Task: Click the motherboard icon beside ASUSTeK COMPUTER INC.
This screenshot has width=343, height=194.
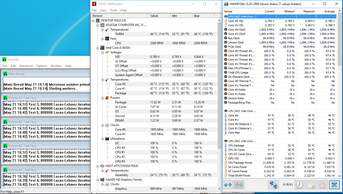Action: 102,25
